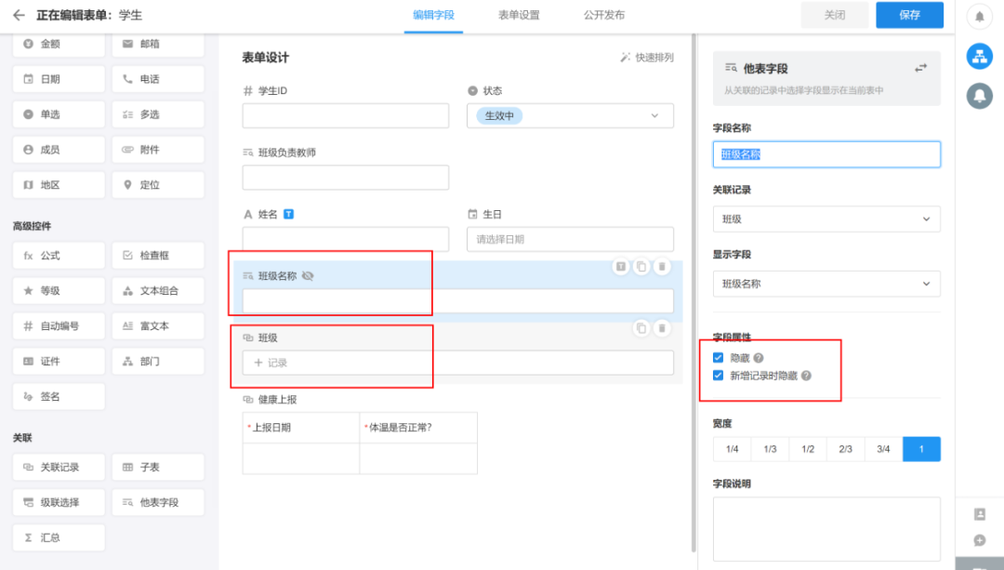Image resolution: width=1004 pixels, height=570 pixels.
Task: Select the 自动编号 field type
Action: pyautogui.click(x=59, y=325)
